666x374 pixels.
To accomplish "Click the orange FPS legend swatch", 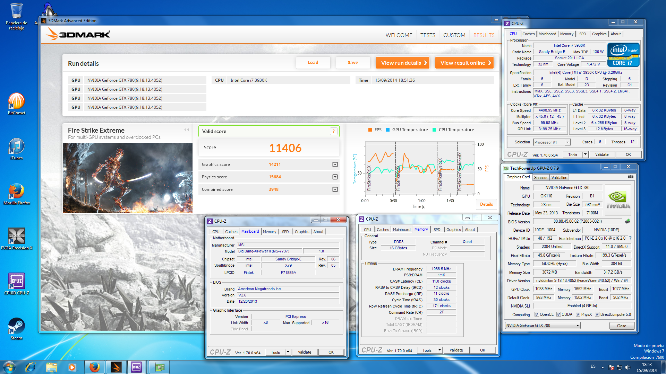I will 370,130.
